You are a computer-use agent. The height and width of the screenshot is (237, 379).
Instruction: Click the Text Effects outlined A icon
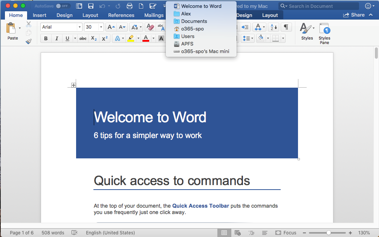coord(118,38)
